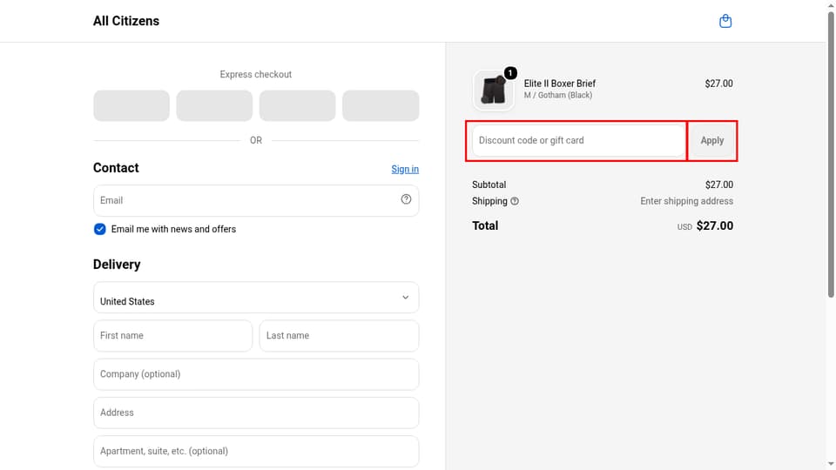Click the fourth express checkout button
836x470 pixels.
[381, 105]
